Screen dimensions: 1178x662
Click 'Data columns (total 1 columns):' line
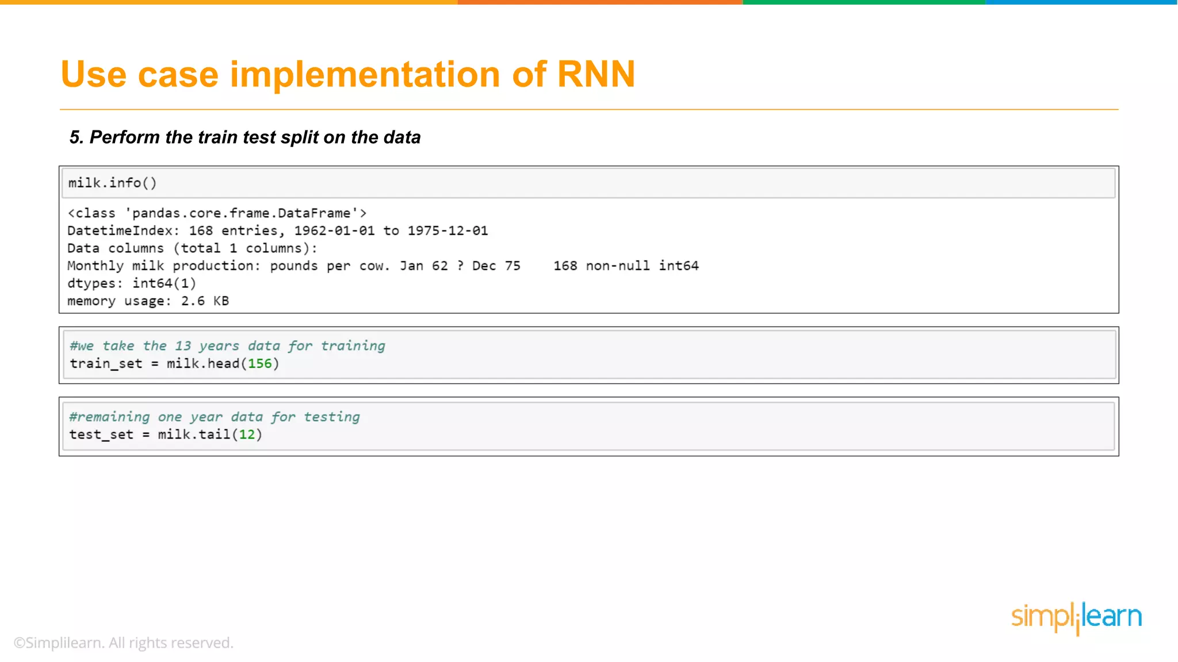192,248
